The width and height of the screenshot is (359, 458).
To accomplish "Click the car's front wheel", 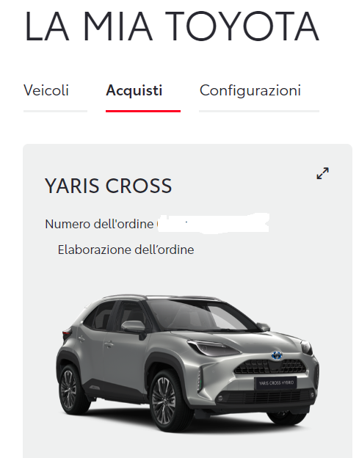I will (x=170, y=401).
